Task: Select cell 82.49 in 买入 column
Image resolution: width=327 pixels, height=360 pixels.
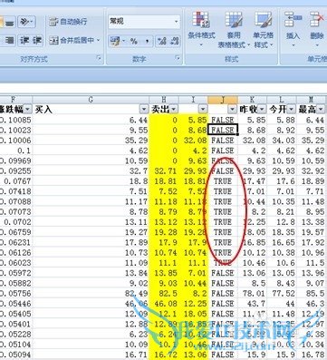Action: pyautogui.click(x=91, y=293)
